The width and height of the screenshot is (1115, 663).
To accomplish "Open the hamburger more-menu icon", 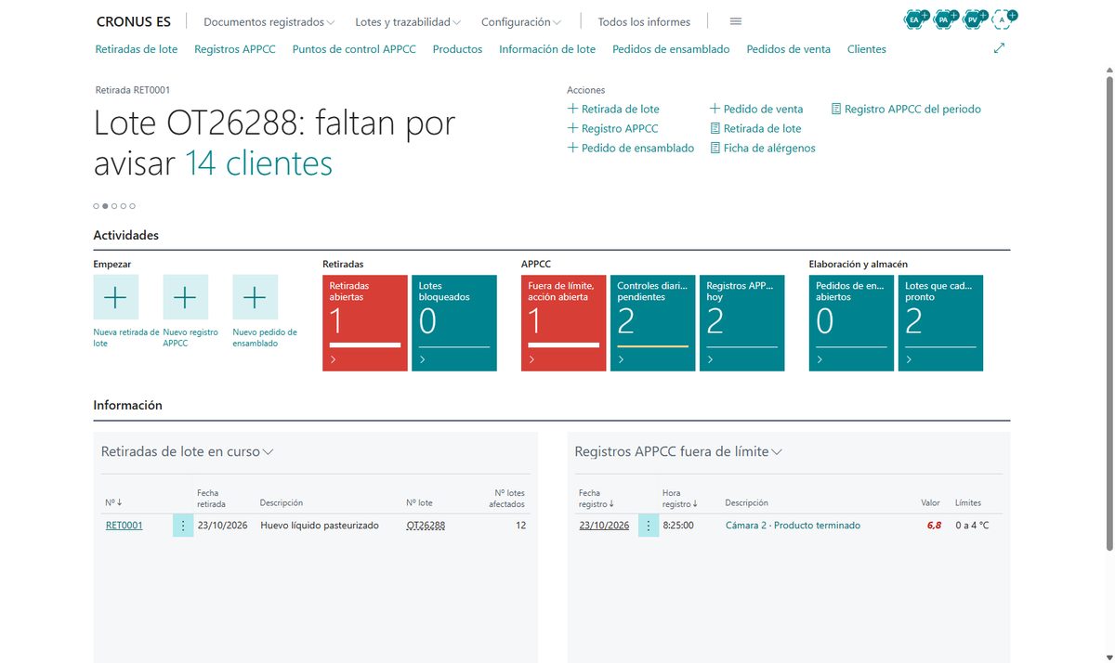I will click(x=736, y=21).
